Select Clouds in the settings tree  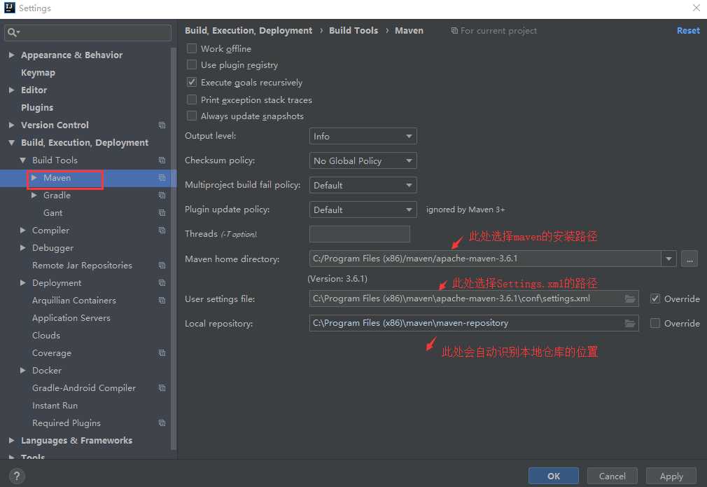coord(46,336)
